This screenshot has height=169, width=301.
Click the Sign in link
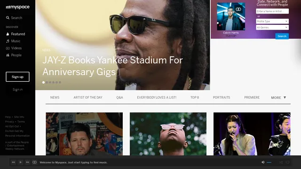pos(18,90)
